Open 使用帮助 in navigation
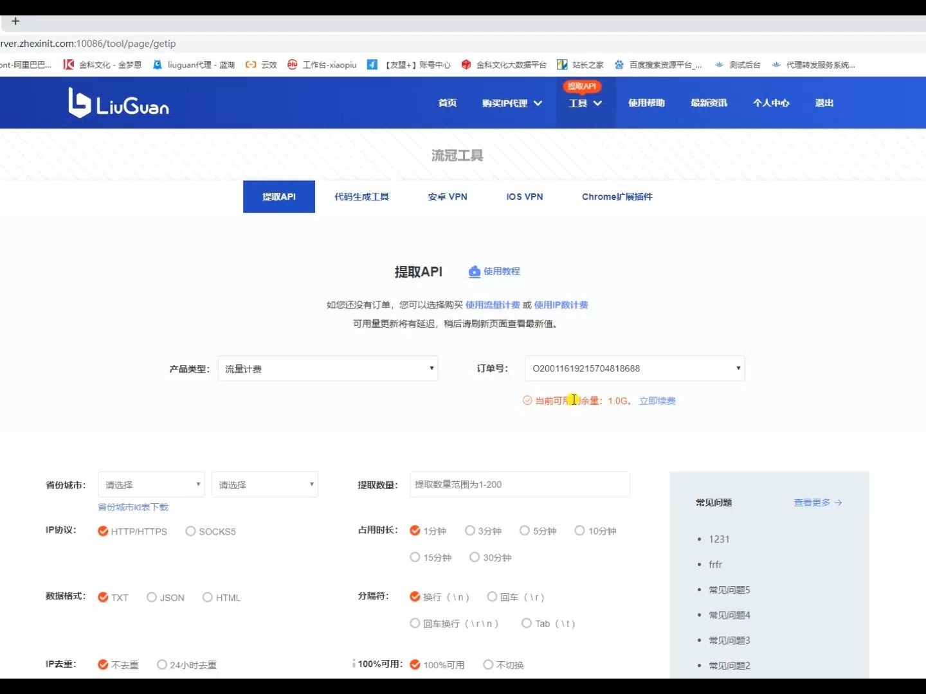926x694 pixels. (646, 103)
